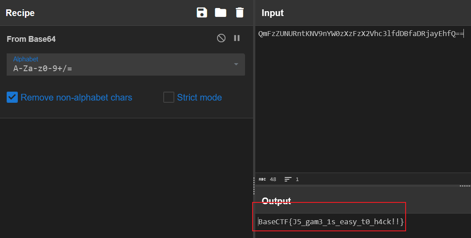Toggle the Strict mode label
This screenshot has width=471, height=238.
199,97
